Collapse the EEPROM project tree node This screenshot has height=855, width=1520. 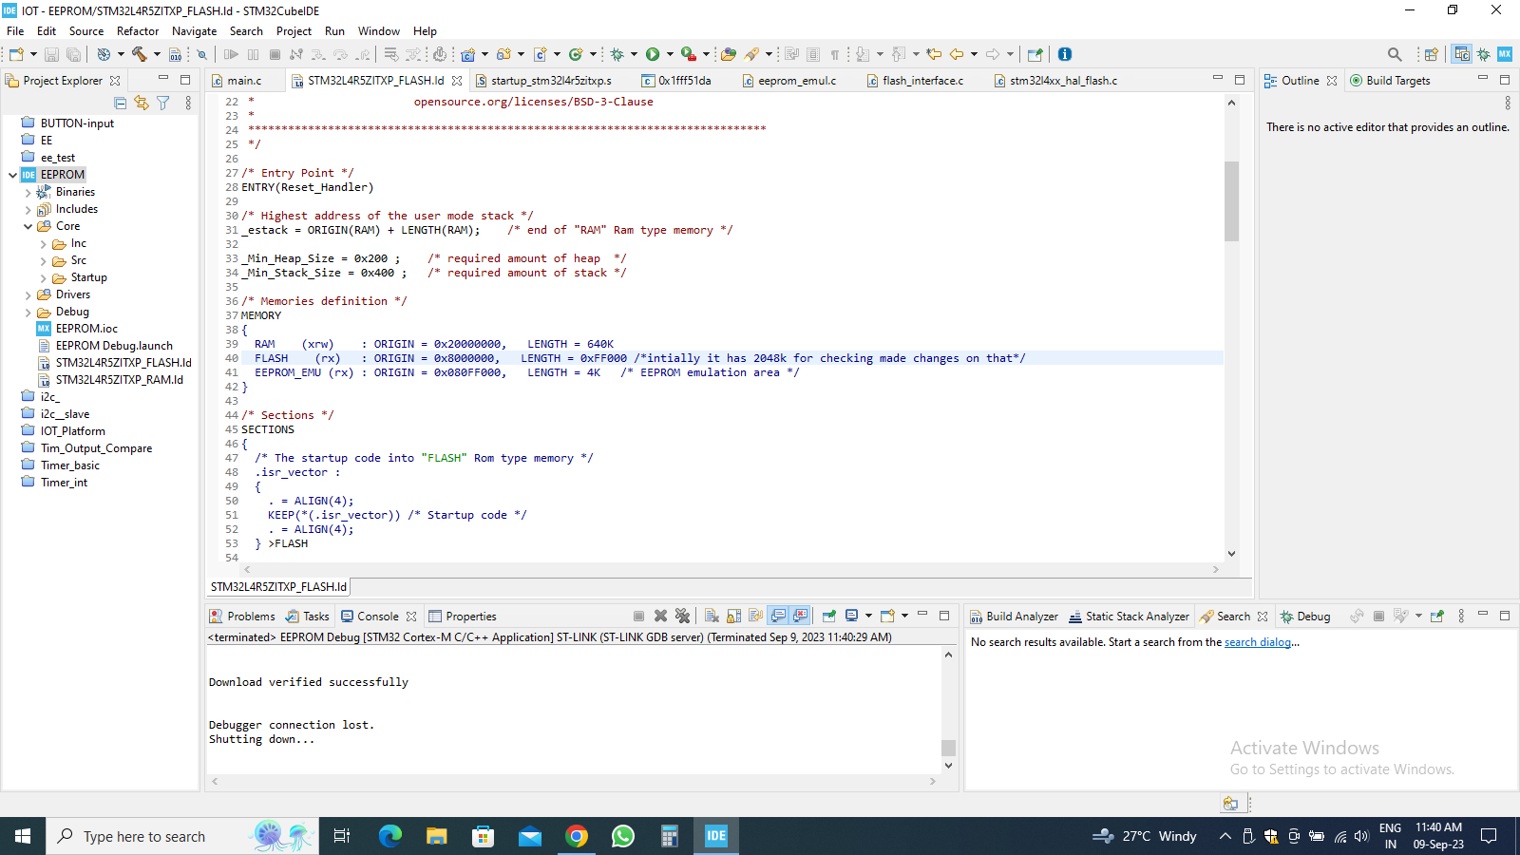pos(13,175)
